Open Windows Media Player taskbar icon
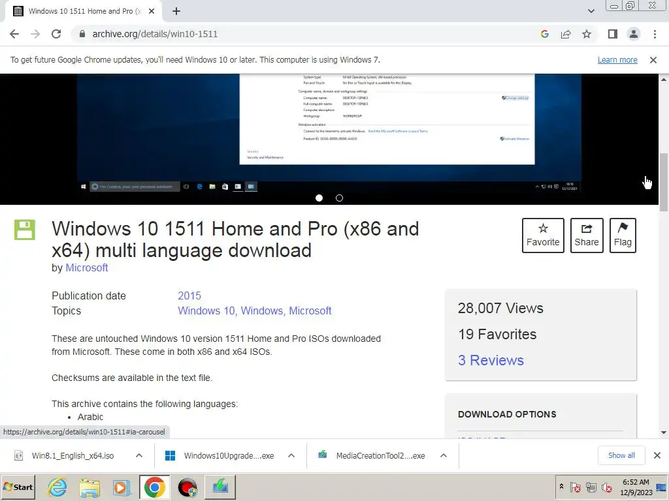This screenshot has height=501, width=669. 121,487
